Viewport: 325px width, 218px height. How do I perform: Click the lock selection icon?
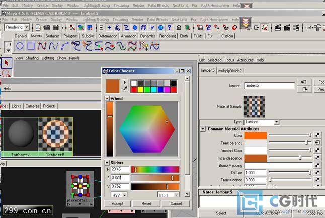coord(179,28)
